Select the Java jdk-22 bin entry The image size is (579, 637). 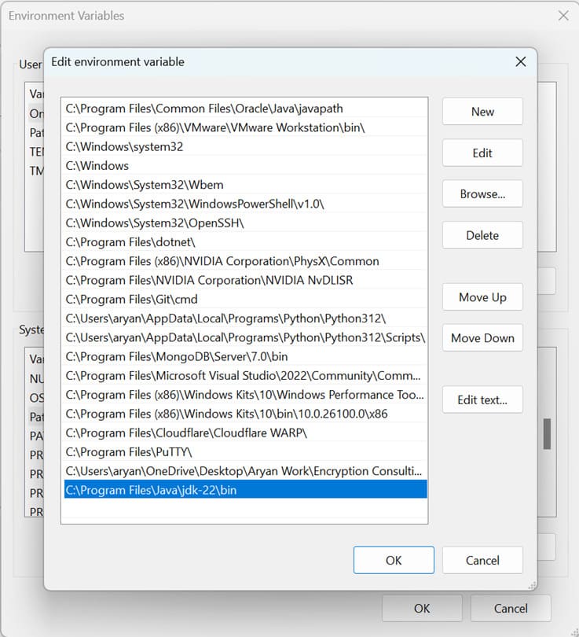point(151,490)
